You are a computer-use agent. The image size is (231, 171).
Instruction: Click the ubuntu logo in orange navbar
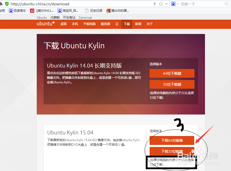click(x=46, y=24)
